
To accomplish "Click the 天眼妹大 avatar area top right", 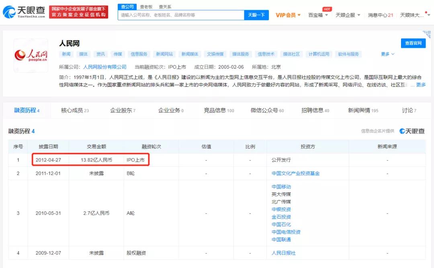I will point(414,15).
